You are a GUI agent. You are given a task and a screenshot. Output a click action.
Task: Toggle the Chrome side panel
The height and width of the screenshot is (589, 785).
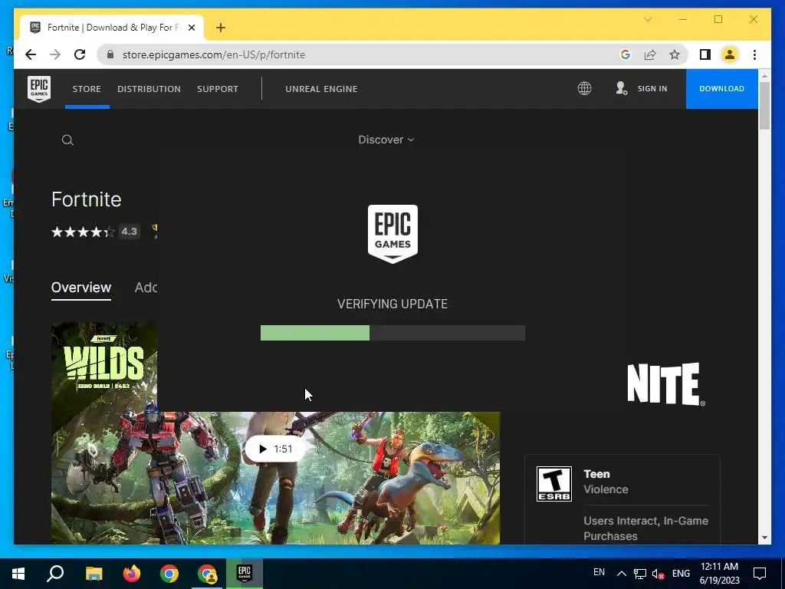[x=705, y=54]
